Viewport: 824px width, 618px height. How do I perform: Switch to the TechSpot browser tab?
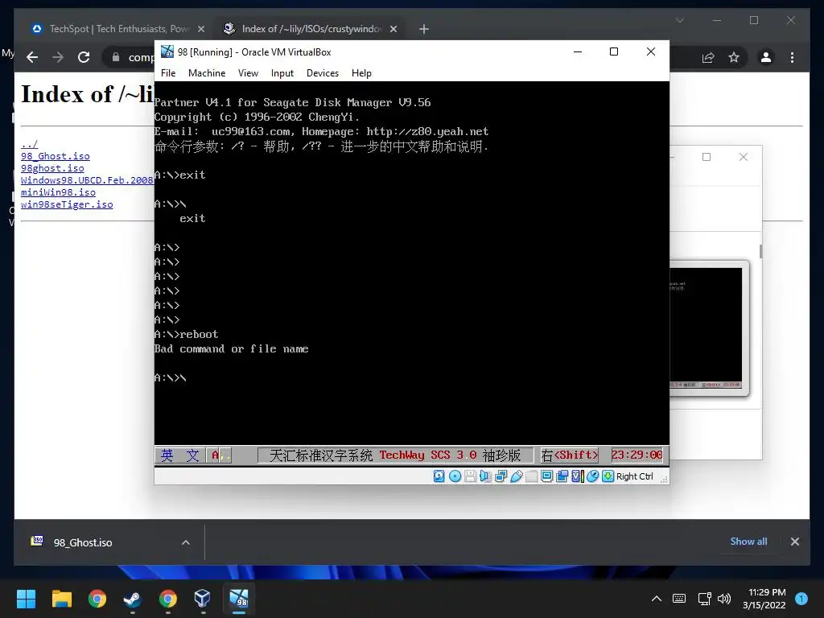(116, 29)
